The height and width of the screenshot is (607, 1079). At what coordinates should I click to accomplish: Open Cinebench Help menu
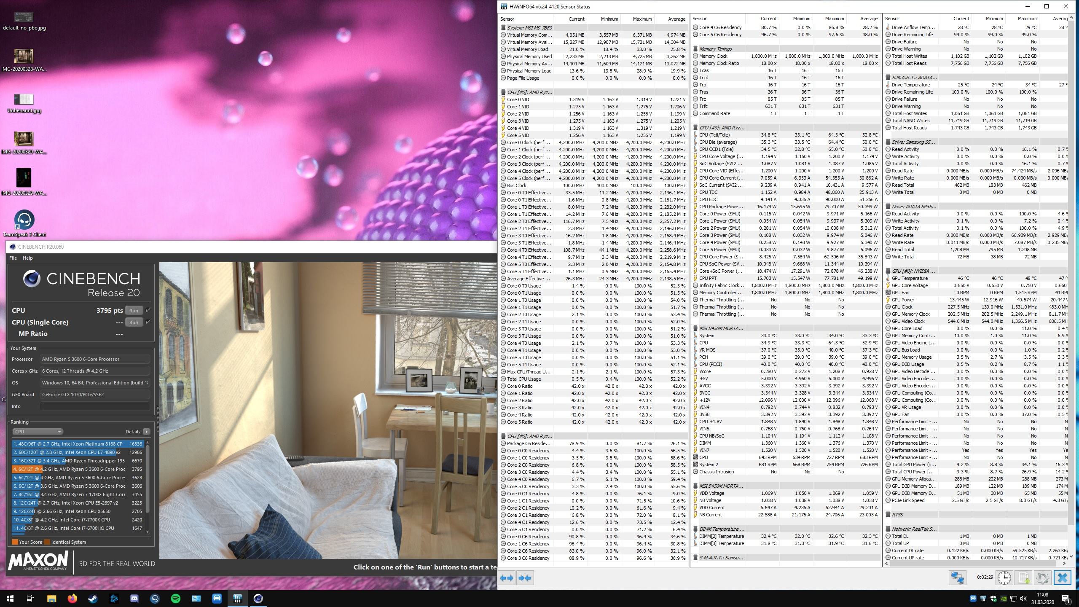pos(27,258)
